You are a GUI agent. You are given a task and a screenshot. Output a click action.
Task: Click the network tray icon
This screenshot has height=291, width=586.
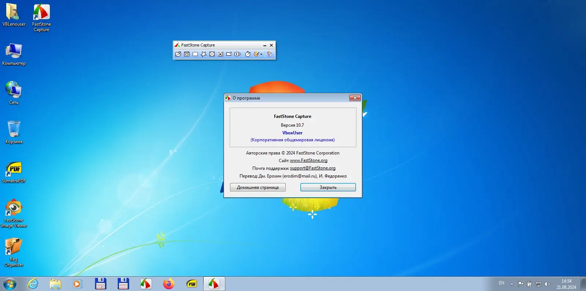[x=538, y=284]
